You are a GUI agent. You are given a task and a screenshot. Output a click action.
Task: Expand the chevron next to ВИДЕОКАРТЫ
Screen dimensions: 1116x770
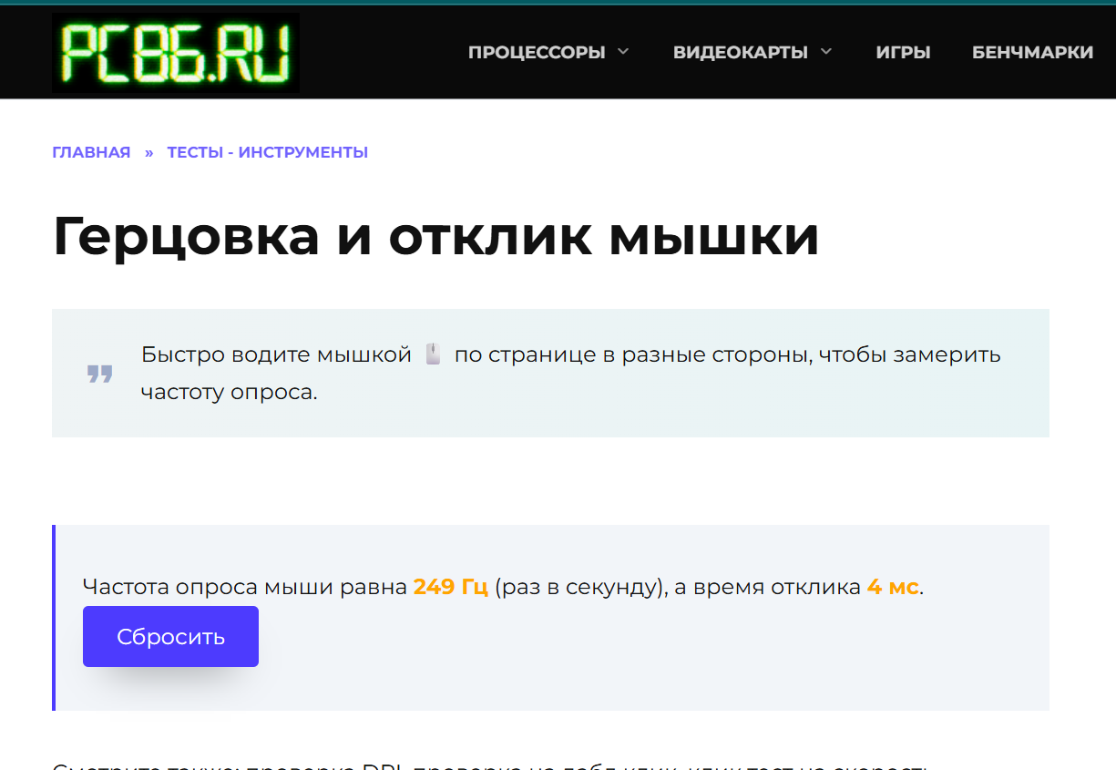coord(826,52)
